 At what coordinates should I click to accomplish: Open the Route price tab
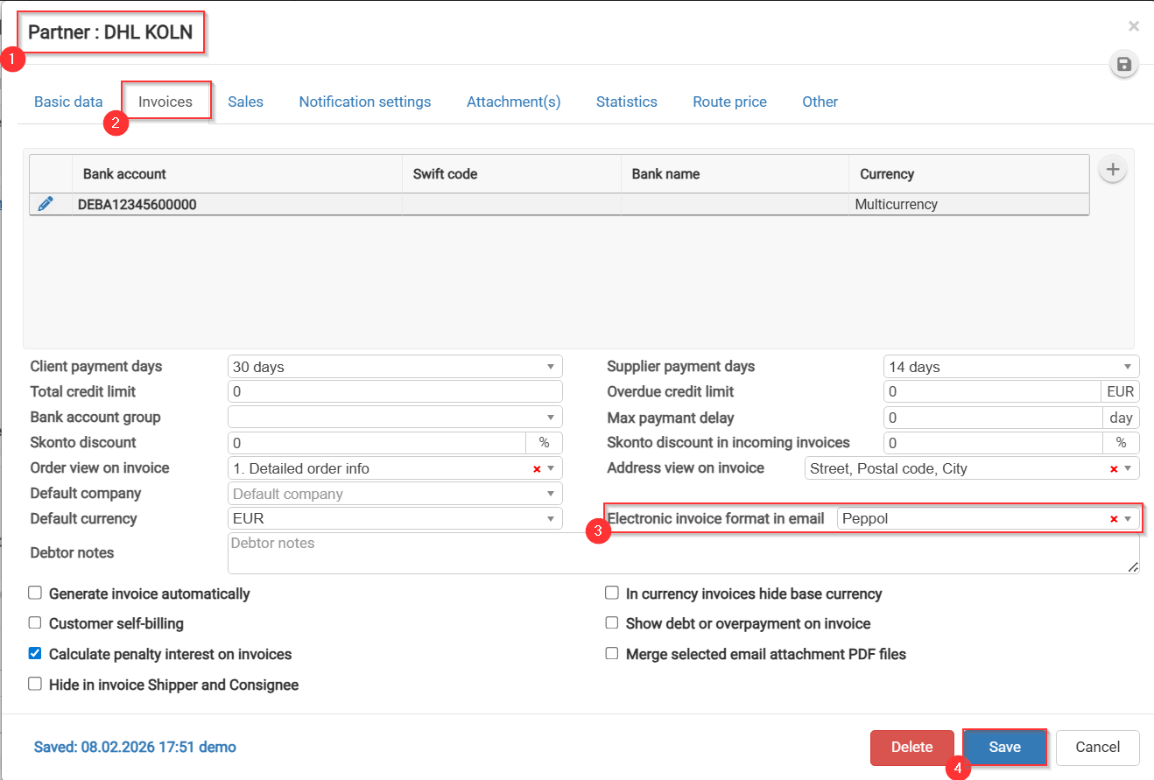pos(729,102)
